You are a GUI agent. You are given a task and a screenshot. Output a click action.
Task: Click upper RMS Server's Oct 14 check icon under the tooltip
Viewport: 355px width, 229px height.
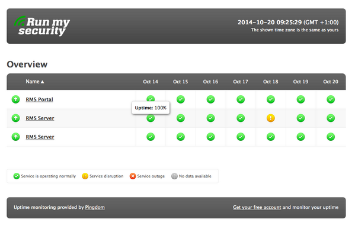(151, 118)
